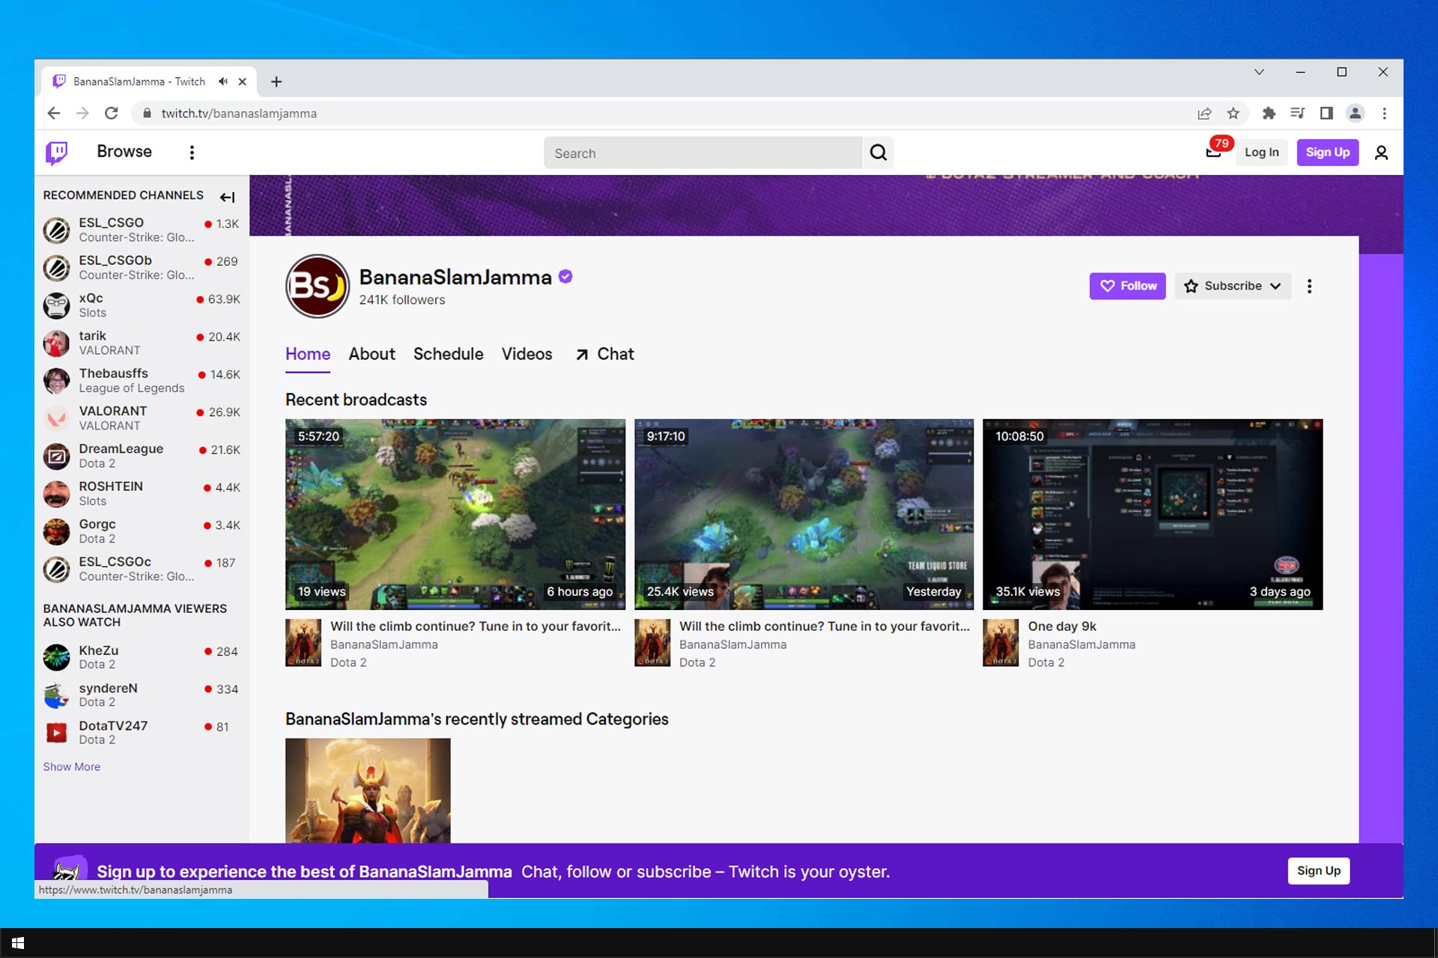Open the 10:08:50 broadcast thumbnail
Image resolution: width=1438 pixels, height=958 pixels.
(x=1153, y=514)
